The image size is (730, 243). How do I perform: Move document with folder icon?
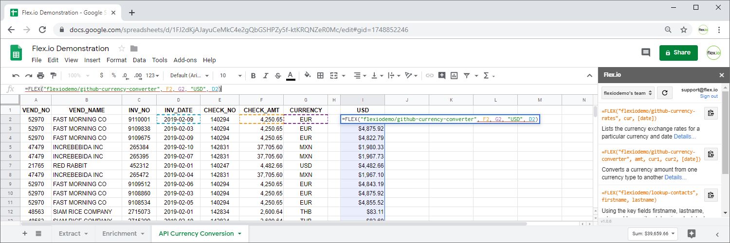coord(134,48)
